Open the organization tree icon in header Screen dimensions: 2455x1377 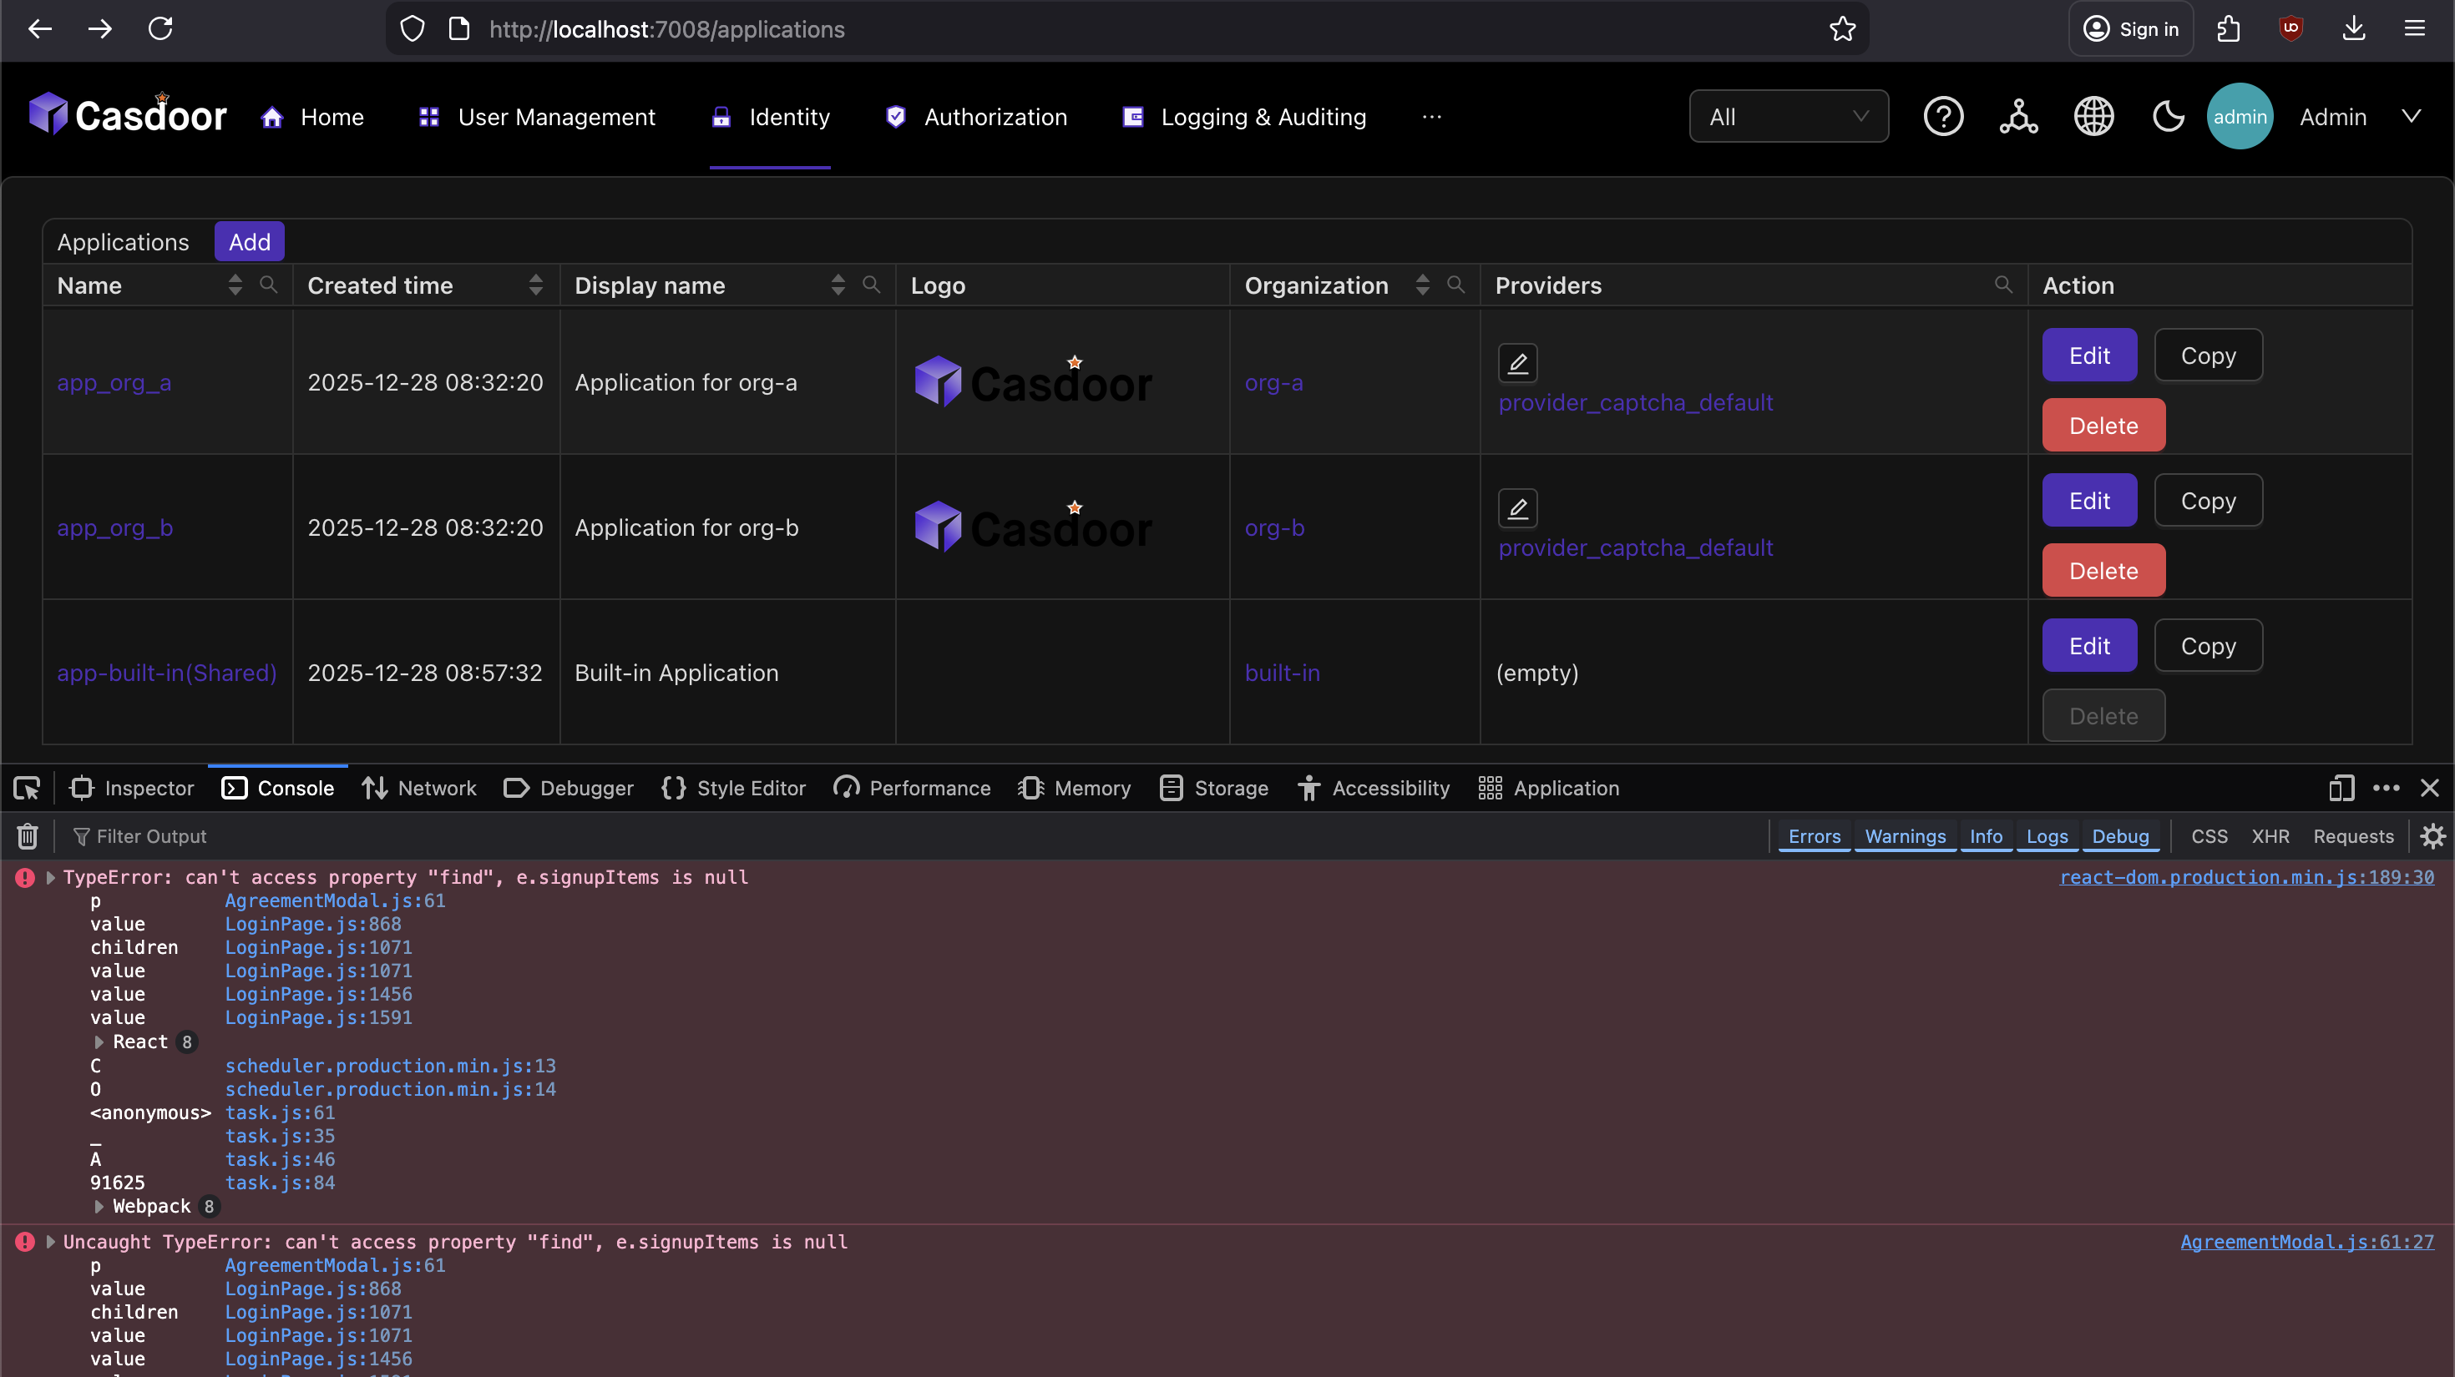coord(2018,117)
